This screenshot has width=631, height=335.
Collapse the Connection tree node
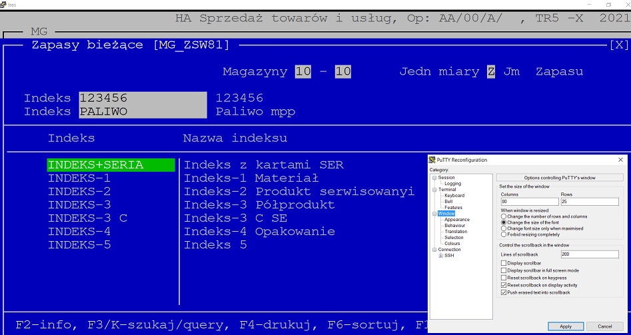coord(434,249)
